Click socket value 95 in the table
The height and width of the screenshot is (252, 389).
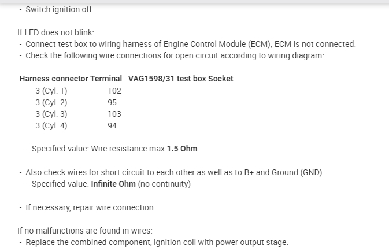[x=112, y=102]
